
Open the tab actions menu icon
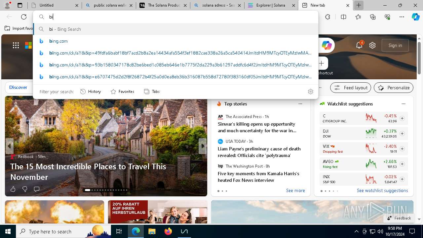[x=20, y=5]
